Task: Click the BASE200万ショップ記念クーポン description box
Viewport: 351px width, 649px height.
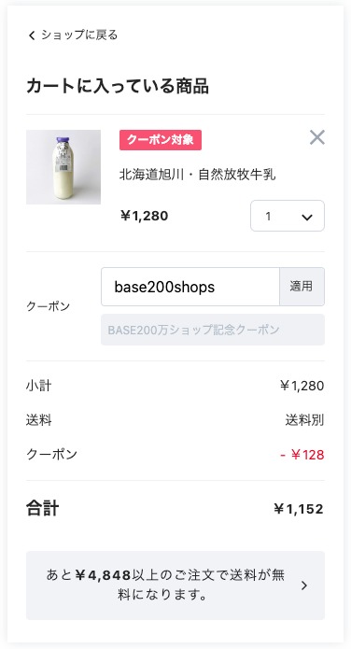Action: click(213, 330)
